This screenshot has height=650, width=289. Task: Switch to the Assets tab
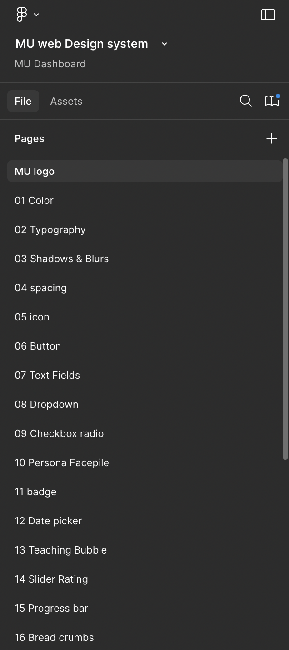[66, 101]
